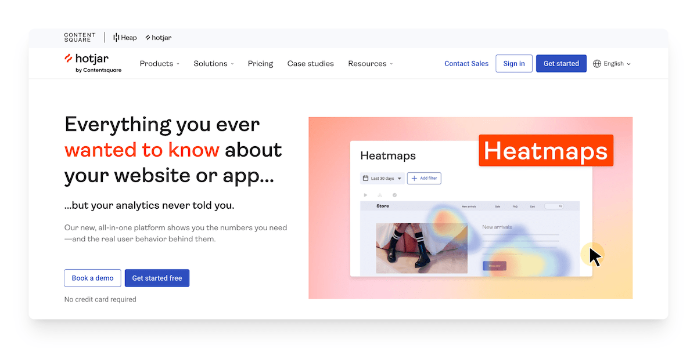This screenshot has height=348, width=697.
Task: Select Sale in the Store preview nav
Action: click(497, 206)
